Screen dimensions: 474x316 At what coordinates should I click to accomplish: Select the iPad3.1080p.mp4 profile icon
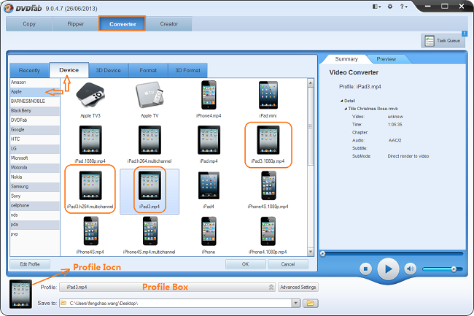pos(268,140)
